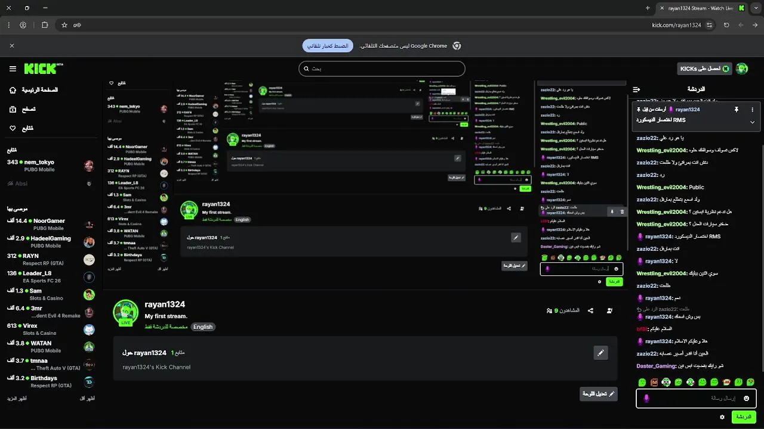This screenshot has width=764, height=429.
Task: Click the Get KICKs button
Action: click(x=704, y=69)
